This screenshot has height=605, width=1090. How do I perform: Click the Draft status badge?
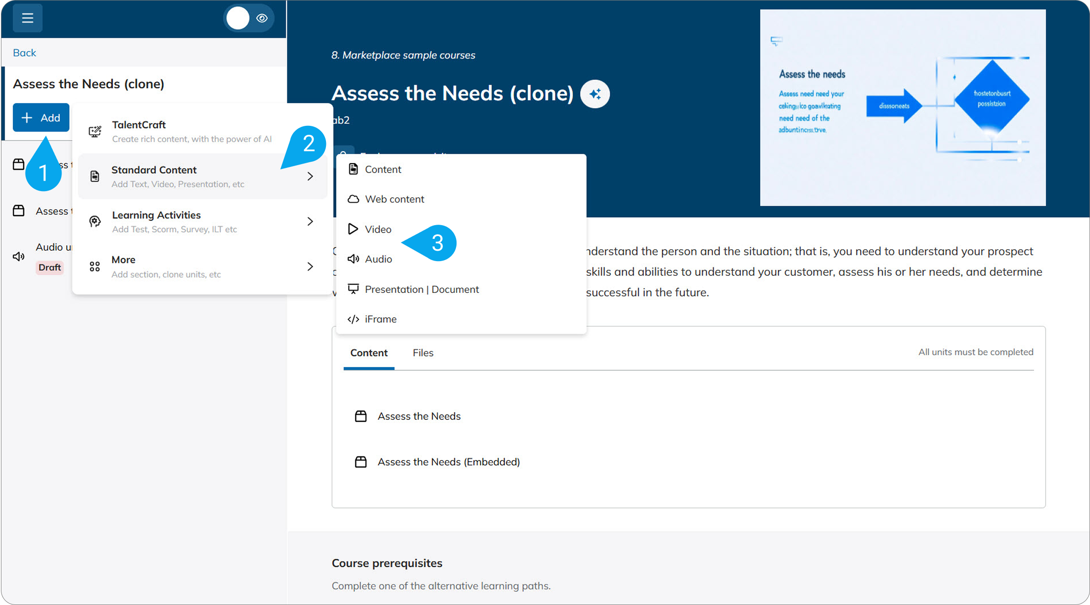tap(50, 267)
